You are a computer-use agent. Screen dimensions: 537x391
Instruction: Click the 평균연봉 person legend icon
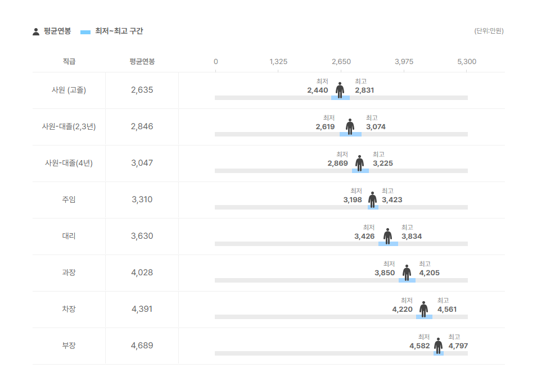coord(36,32)
